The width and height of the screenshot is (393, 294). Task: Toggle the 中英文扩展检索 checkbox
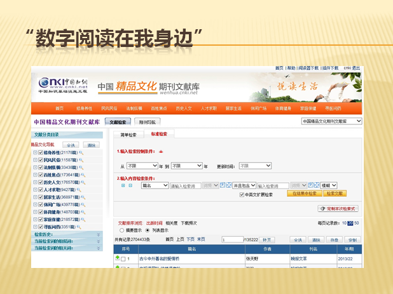click(x=242, y=194)
